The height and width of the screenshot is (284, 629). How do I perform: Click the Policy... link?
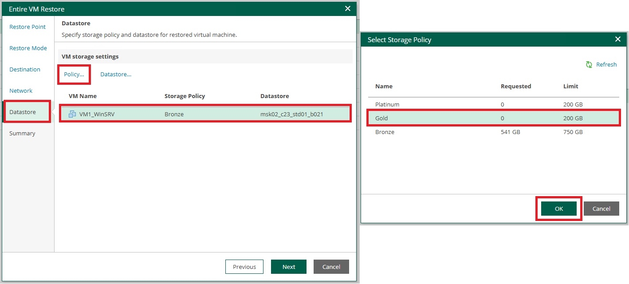coord(74,74)
